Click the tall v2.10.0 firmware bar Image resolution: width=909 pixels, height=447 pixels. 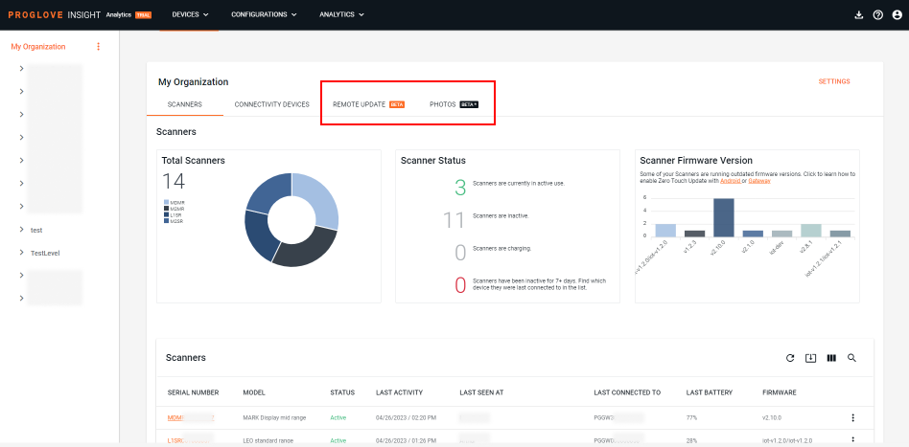724,217
